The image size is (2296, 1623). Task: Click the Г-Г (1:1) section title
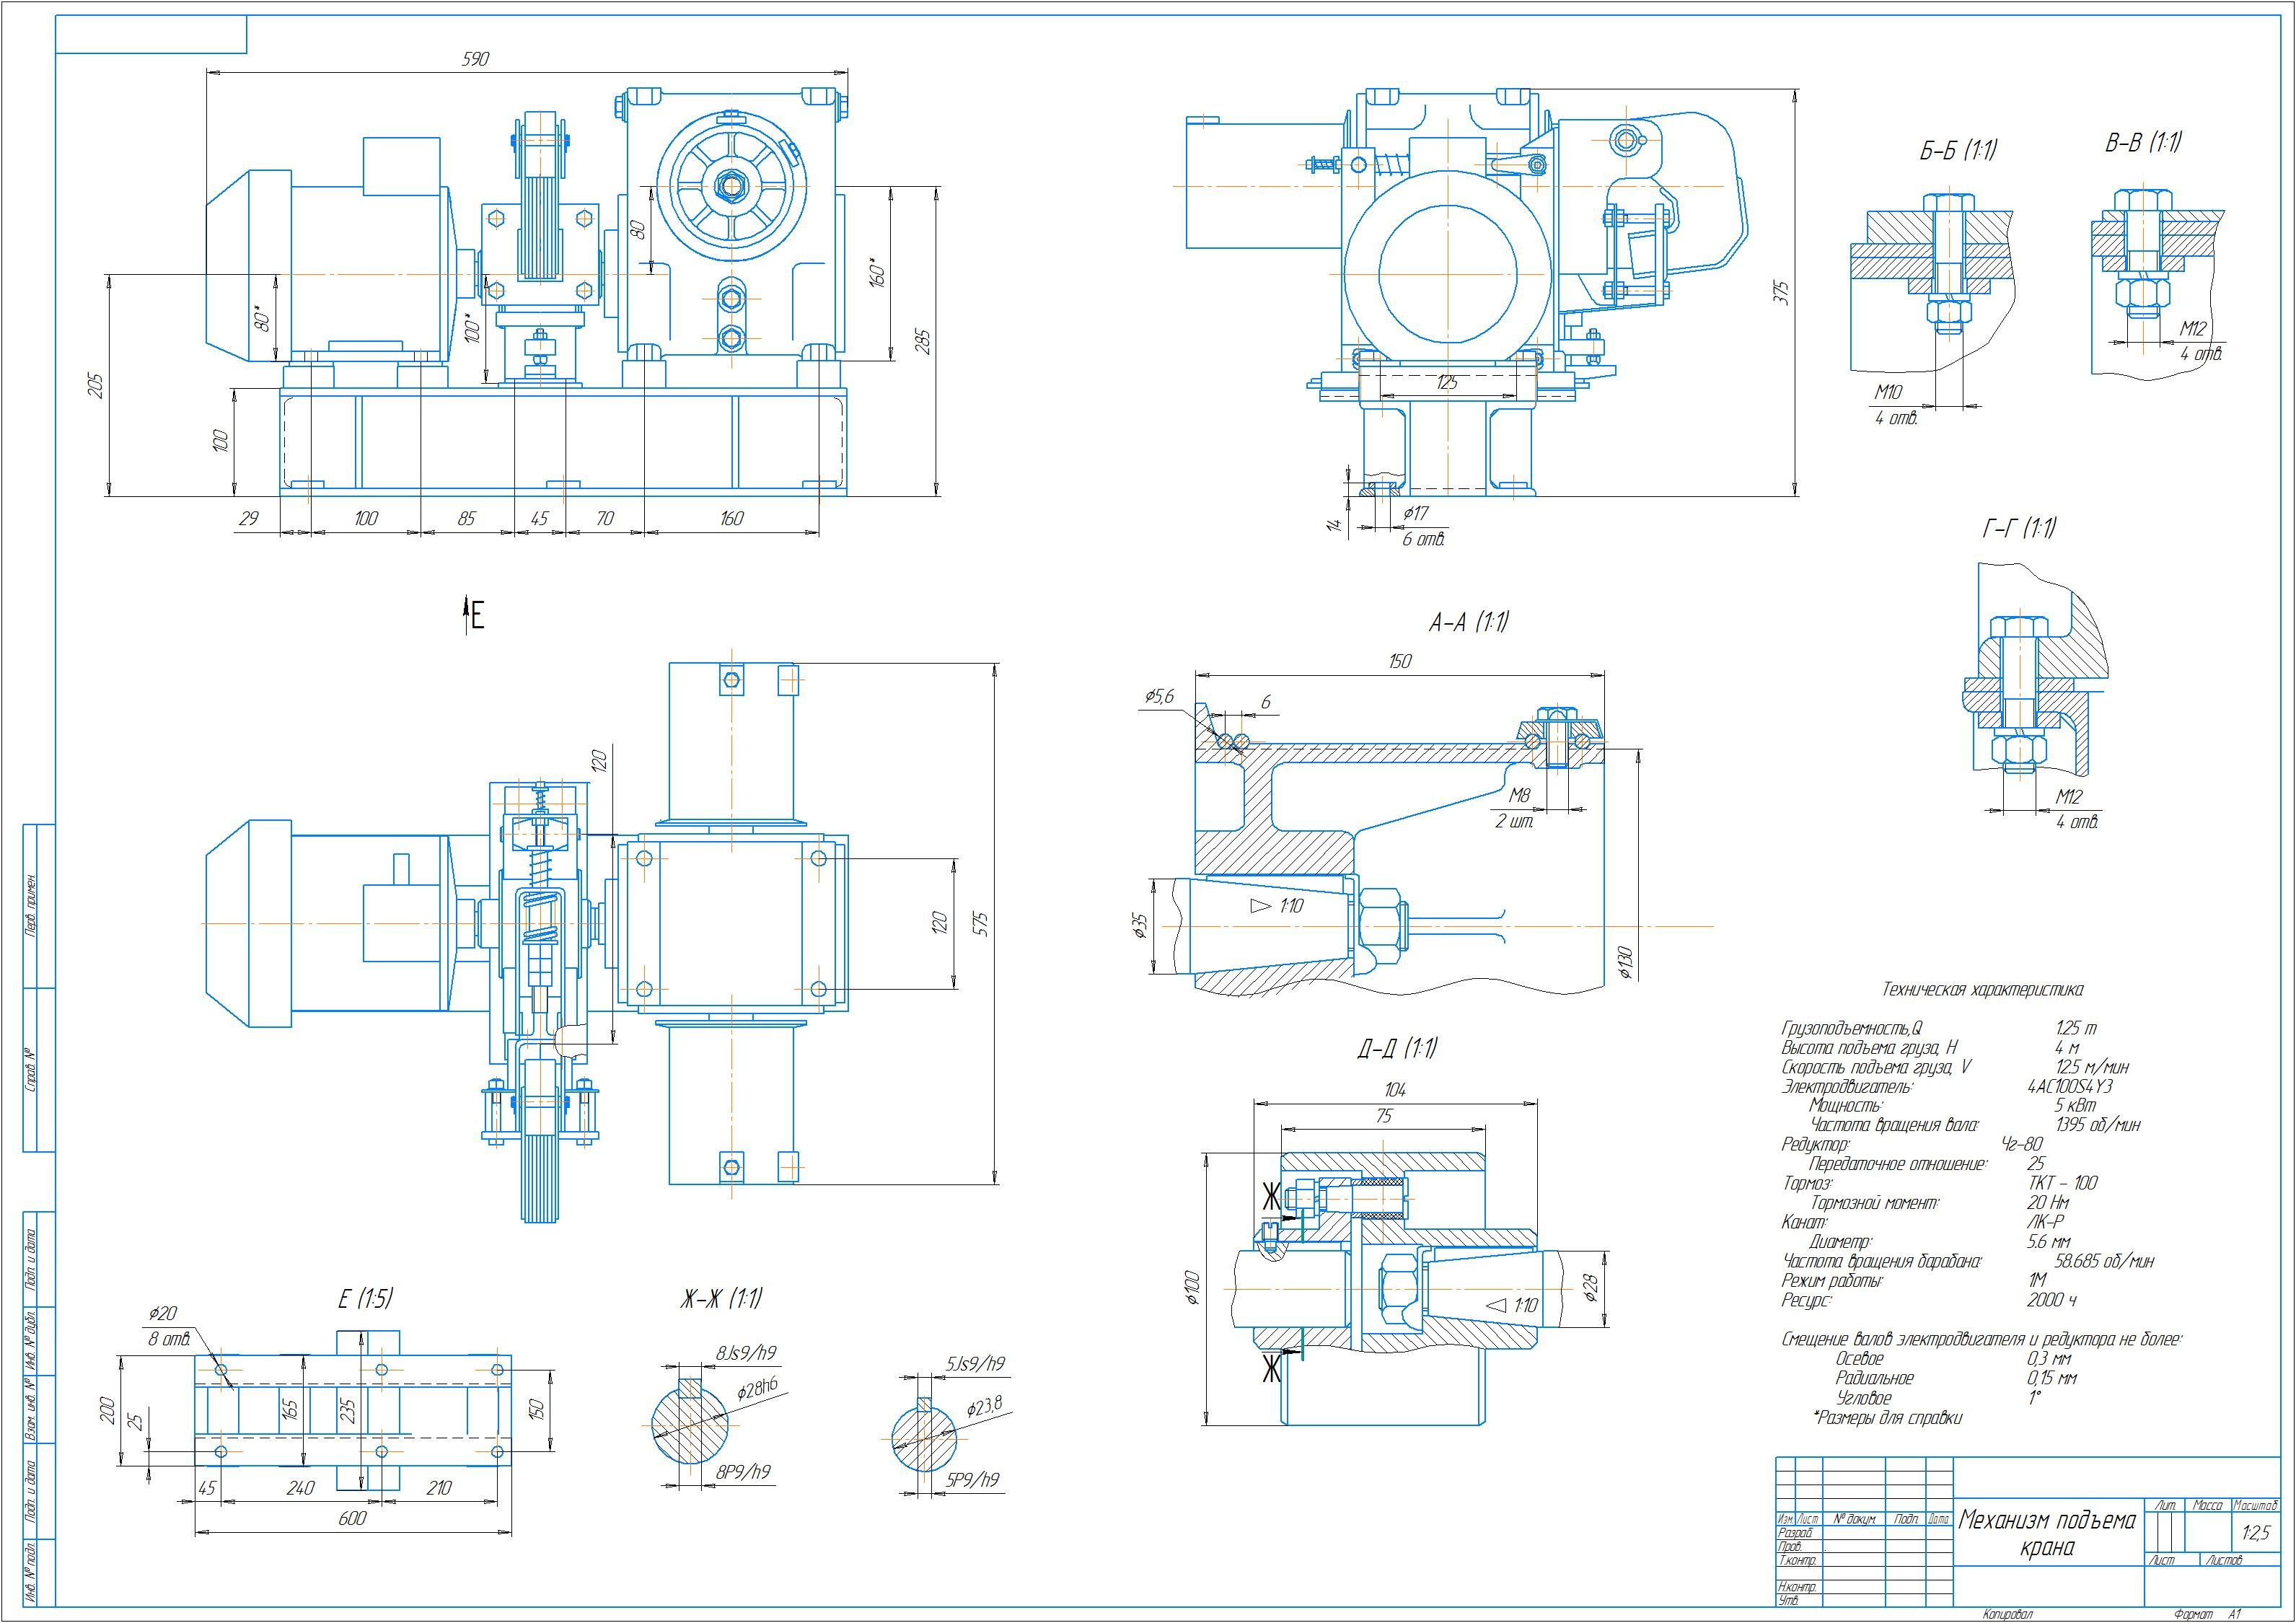(2019, 529)
